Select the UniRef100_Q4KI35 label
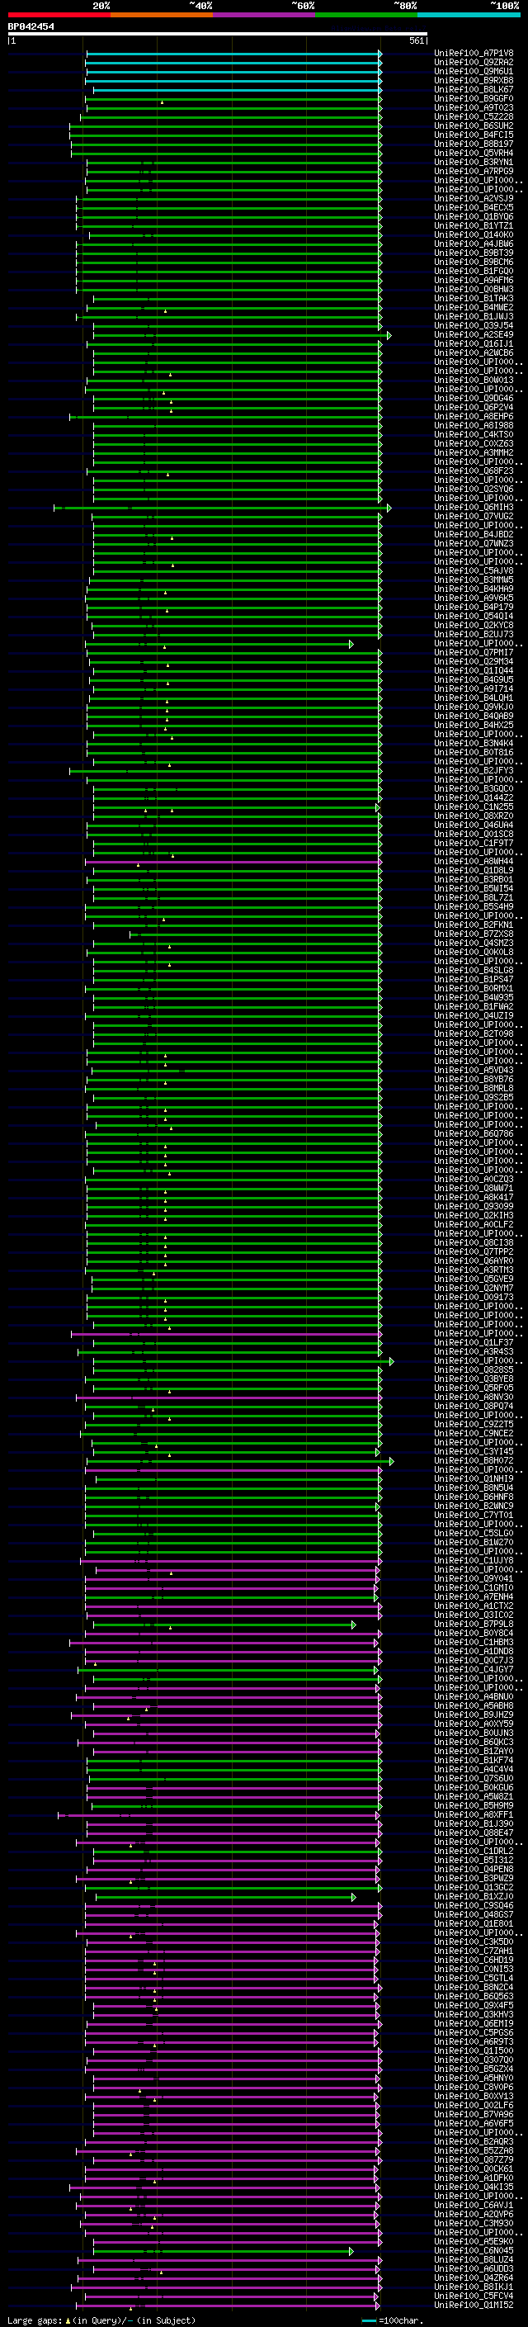This screenshot has width=528, height=2327. pos(474,2187)
